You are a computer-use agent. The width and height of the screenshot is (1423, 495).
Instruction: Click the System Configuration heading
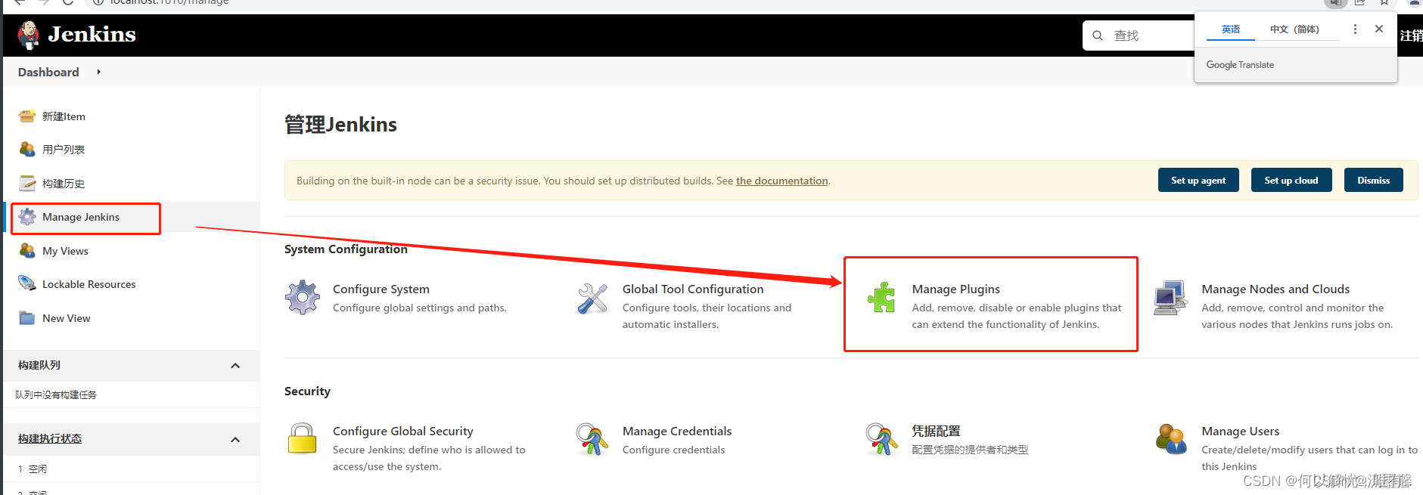pos(346,249)
